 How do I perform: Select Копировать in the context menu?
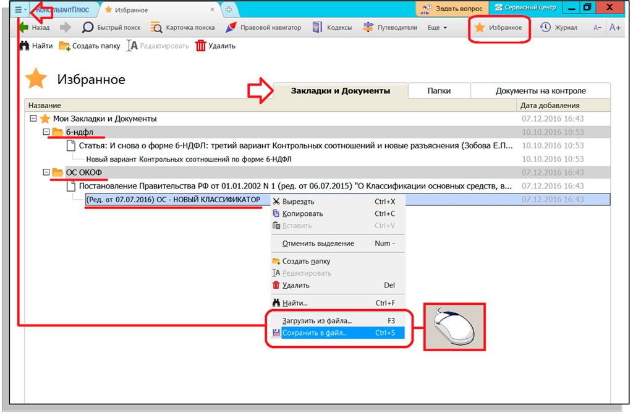point(338,213)
